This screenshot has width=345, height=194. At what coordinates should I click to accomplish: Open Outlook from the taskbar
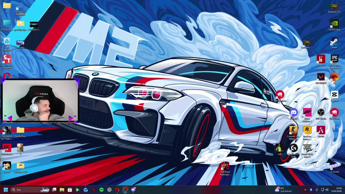85,190
